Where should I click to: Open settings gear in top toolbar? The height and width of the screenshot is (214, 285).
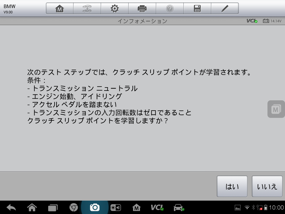pyautogui.click(x=114, y=9)
